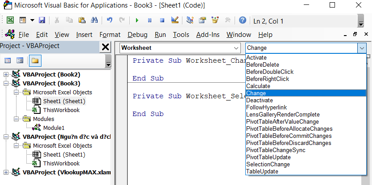
Task: Open the Insert menu
Action: pos(84,35)
